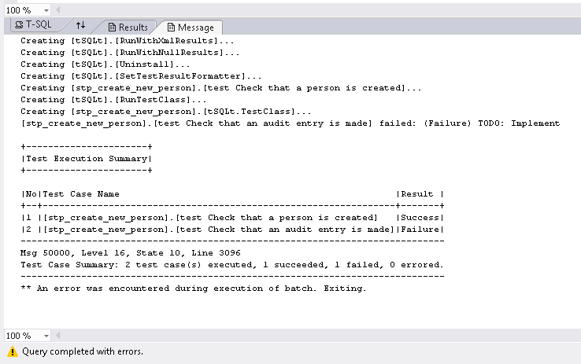Click the swap panes arrows icon

(x=81, y=26)
